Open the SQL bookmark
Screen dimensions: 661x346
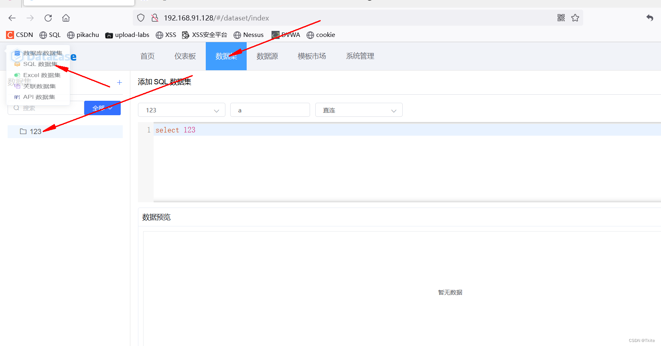(50, 35)
